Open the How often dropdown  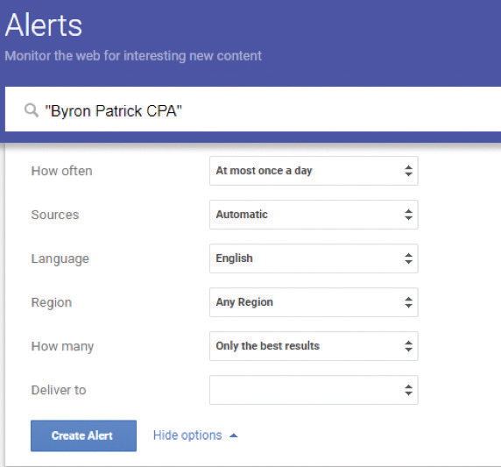314,171
